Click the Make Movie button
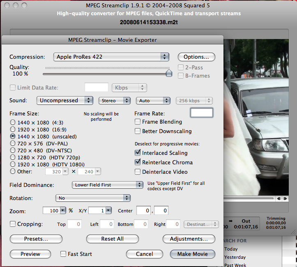 pyautogui.click(x=193, y=254)
